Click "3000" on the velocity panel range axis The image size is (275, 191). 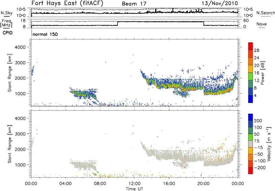tap(20, 134)
